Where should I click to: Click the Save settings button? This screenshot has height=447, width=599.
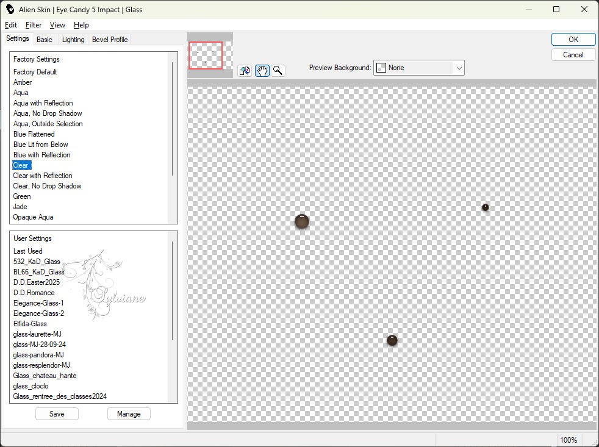point(57,413)
